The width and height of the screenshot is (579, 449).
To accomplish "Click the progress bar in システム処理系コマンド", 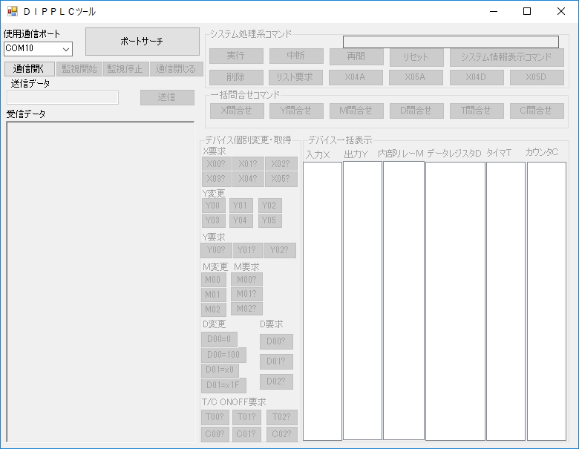I will coord(451,42).
